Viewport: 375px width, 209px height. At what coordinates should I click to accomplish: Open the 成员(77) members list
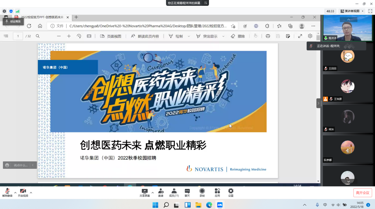click(x=174, y=192)
